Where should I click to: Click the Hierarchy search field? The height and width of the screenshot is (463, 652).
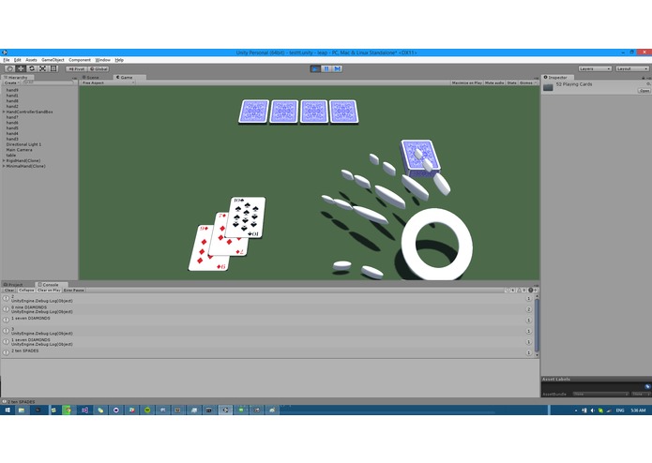48,82
